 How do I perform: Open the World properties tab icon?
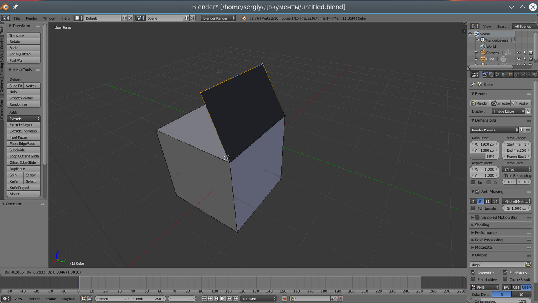[504, 75]
